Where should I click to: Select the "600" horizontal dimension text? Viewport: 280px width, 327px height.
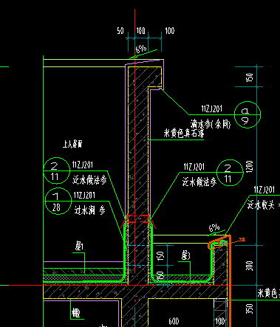[x=174, y=321]
